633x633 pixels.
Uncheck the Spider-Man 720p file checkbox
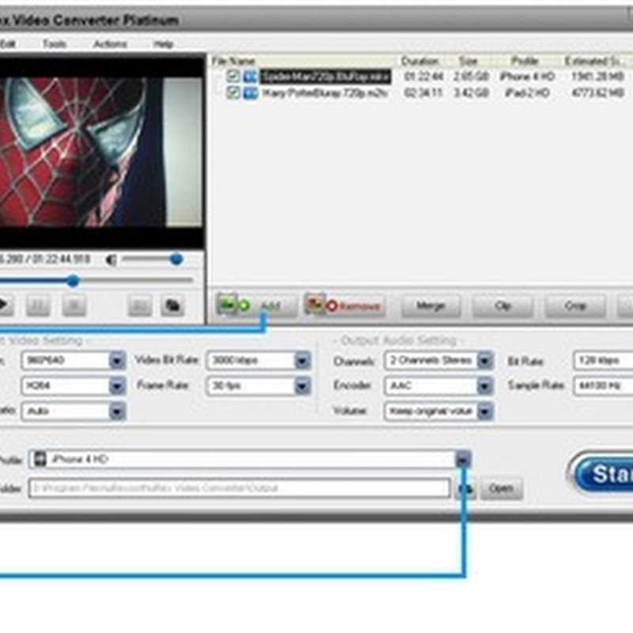pos(233,76)
